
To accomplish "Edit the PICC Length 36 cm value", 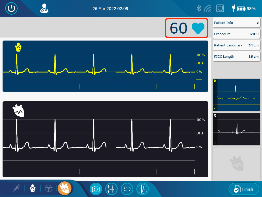I will tap(236, 56).
